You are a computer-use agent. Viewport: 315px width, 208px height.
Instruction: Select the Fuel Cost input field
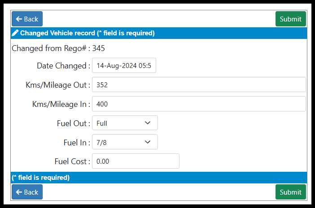click(x=136, y=161)
